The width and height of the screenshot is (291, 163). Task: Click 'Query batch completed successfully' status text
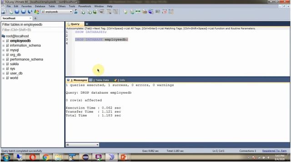coord(22,151)
